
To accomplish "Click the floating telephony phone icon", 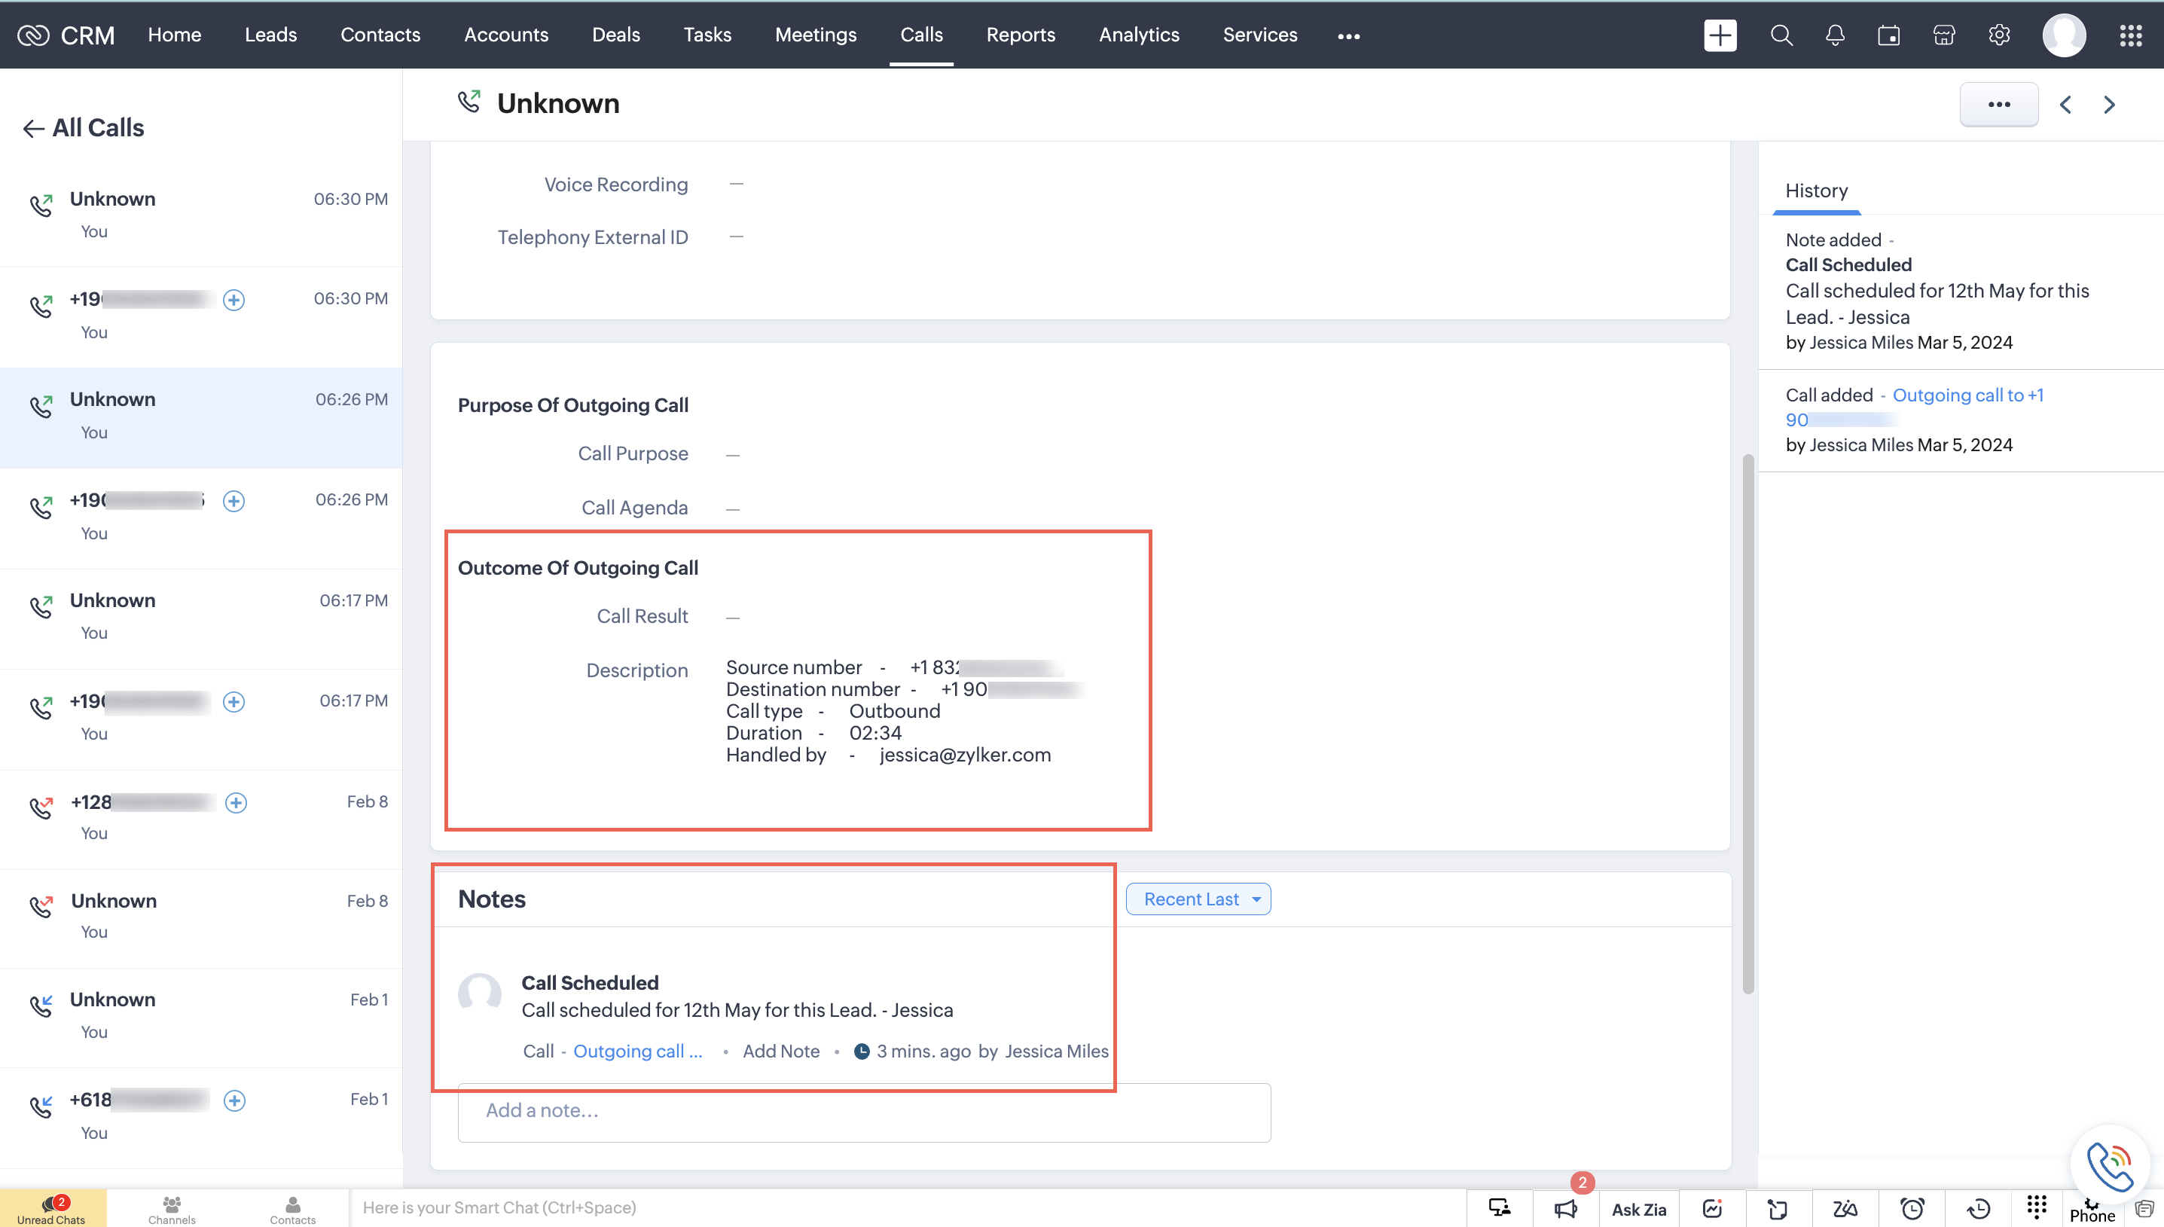I will pos(2109,1164).
